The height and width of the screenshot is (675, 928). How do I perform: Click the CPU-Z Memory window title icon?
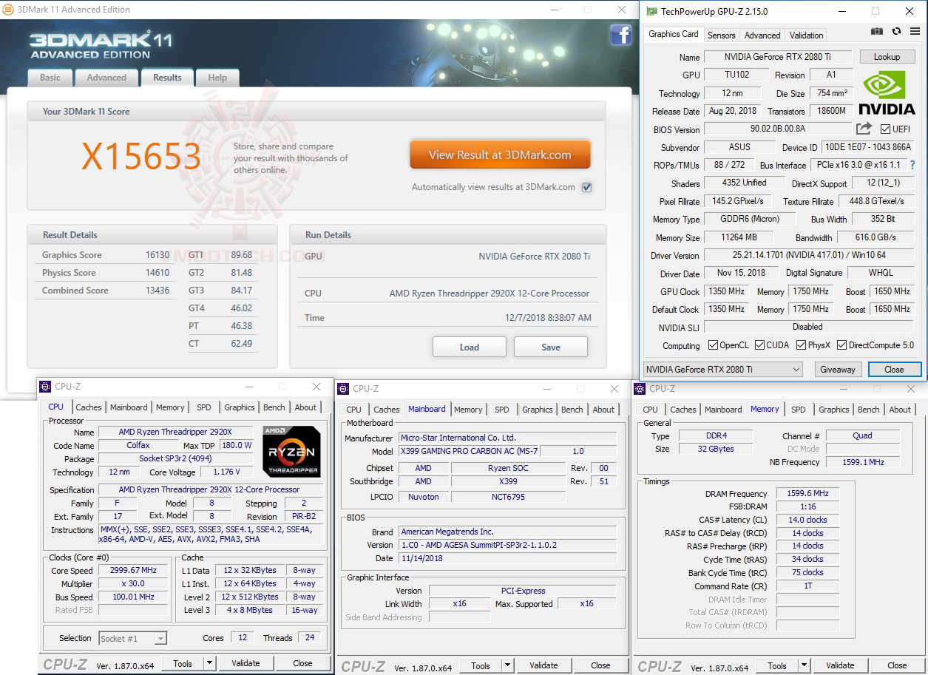click(640, 388)
